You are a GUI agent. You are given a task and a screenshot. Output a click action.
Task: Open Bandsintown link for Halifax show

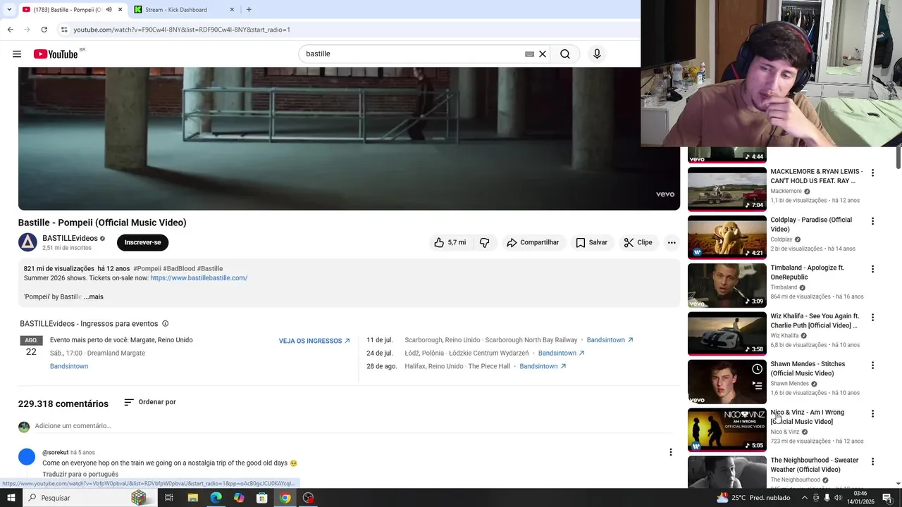point(543,366)
